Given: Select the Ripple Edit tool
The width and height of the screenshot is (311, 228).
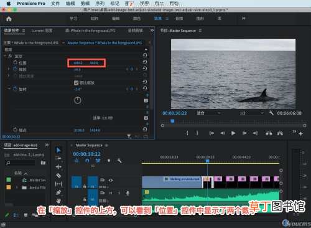Looking at the screenshot, I should 58,167.
